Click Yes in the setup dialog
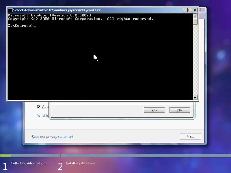 tap(154, 110)
